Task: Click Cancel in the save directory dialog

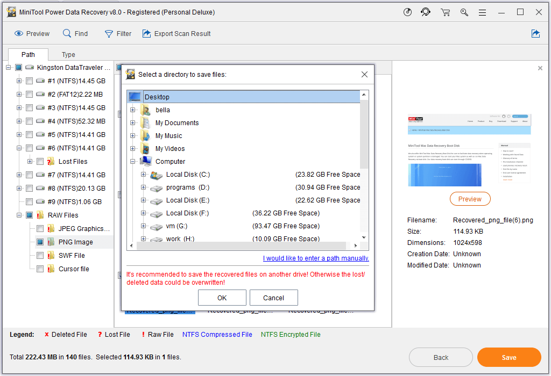Action: (274, 298)
